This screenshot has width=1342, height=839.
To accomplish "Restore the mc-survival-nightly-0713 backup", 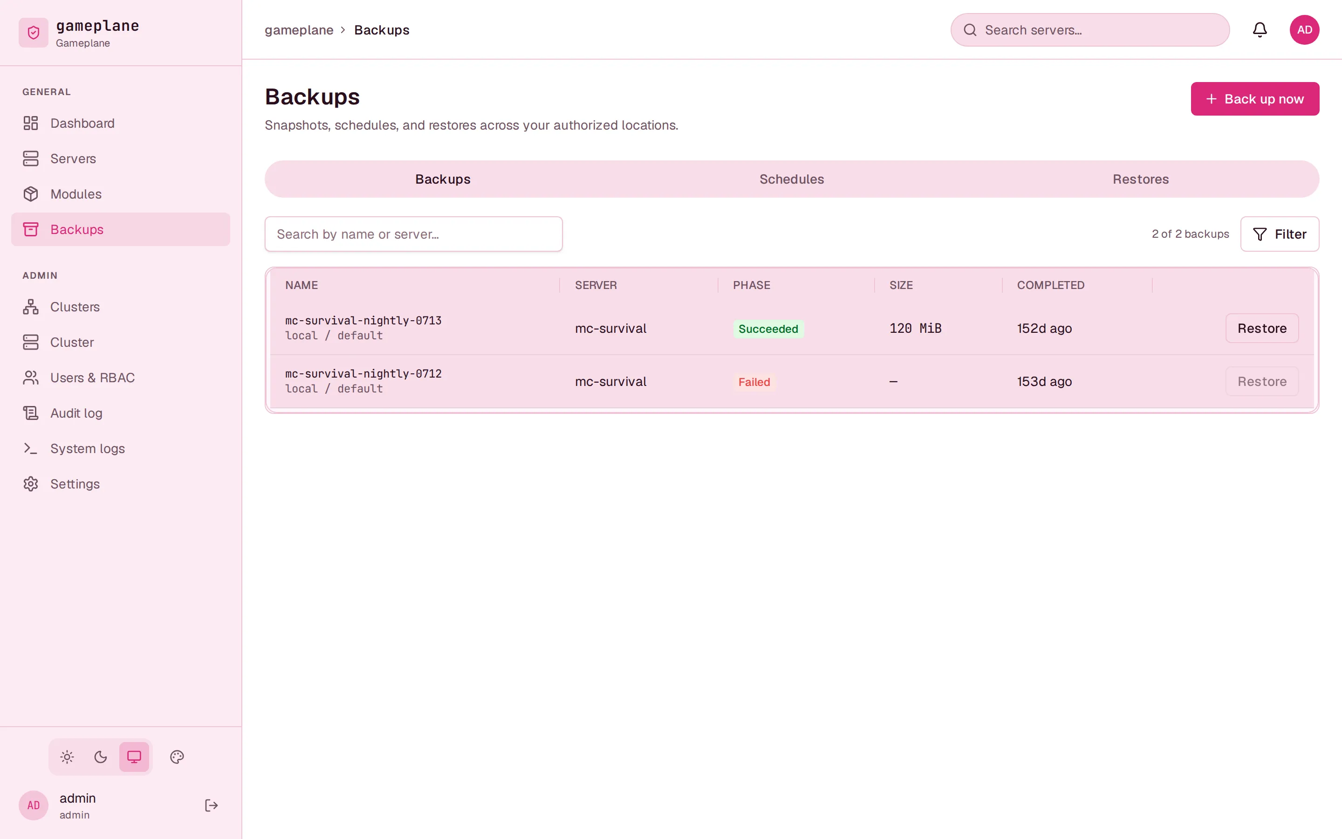I will (x=1261, y=329).
